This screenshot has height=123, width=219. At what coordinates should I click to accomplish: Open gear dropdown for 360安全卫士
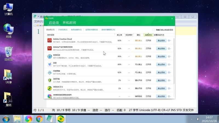pos(169,88)
